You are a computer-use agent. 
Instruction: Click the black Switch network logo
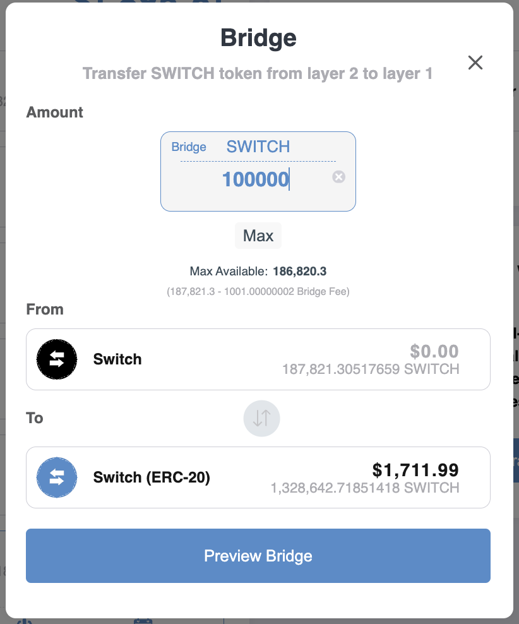(x=57, y=359)
